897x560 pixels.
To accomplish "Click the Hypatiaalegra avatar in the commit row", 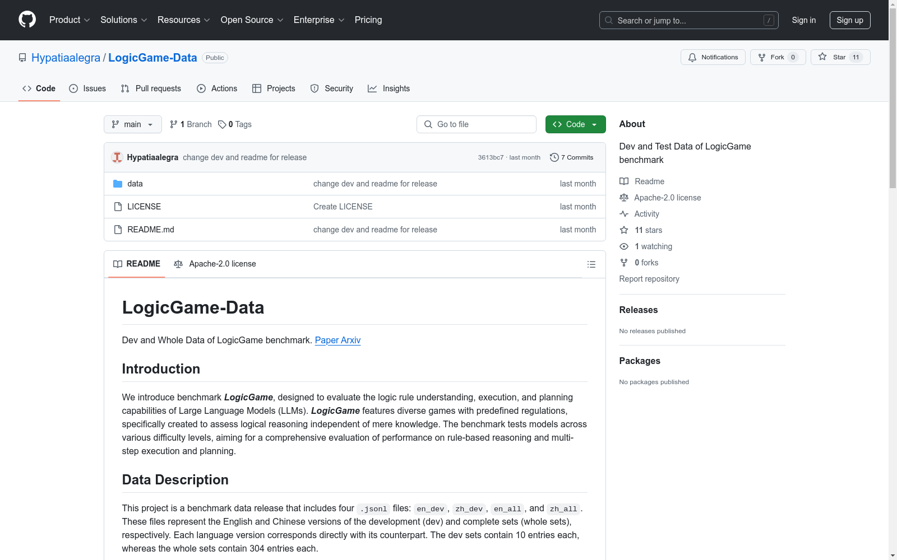I will pyautogui.click(x=117, y=157).
